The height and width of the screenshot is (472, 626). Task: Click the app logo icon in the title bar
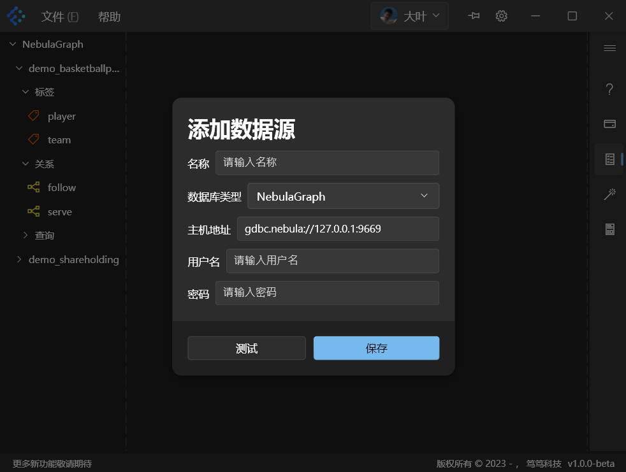[x=16, y=16]
